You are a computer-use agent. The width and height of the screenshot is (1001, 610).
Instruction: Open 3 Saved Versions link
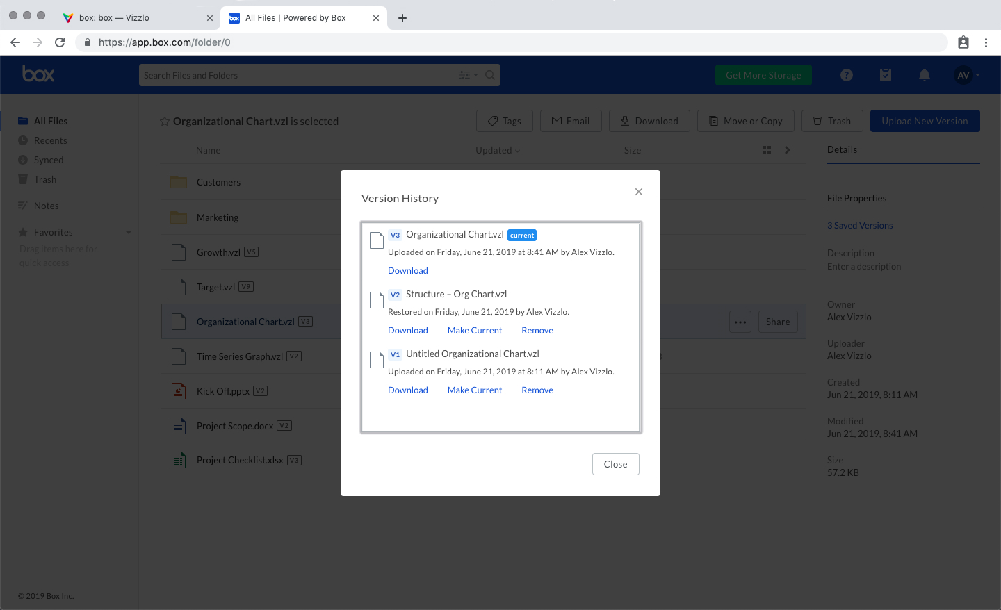[860, 225]
